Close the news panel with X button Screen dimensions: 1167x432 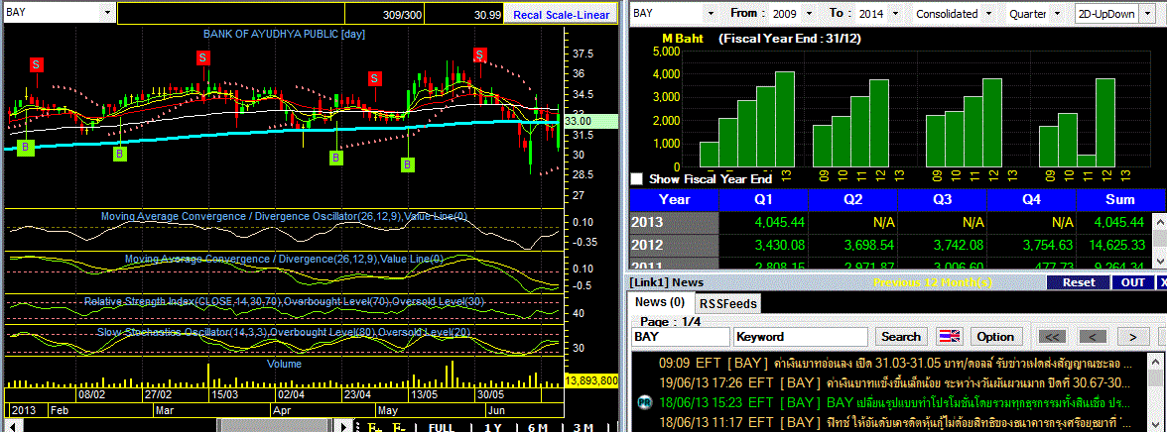pyautogui.click(x=1162, y=282)
